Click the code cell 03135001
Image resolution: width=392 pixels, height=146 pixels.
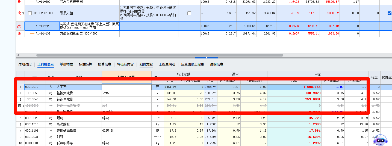coord(35,143)
